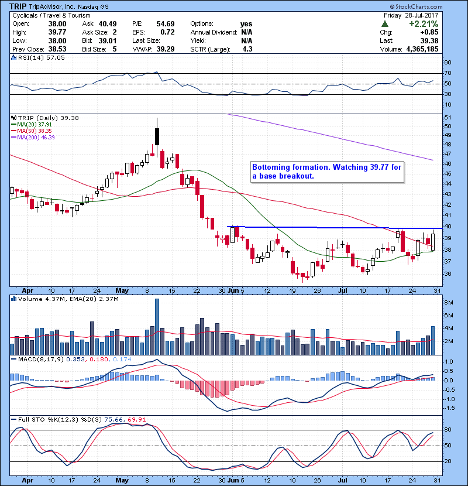The width and height of the screenshot is (468, 486).
Task: Click the VWAP value 39.29
Action: [166, 49]
